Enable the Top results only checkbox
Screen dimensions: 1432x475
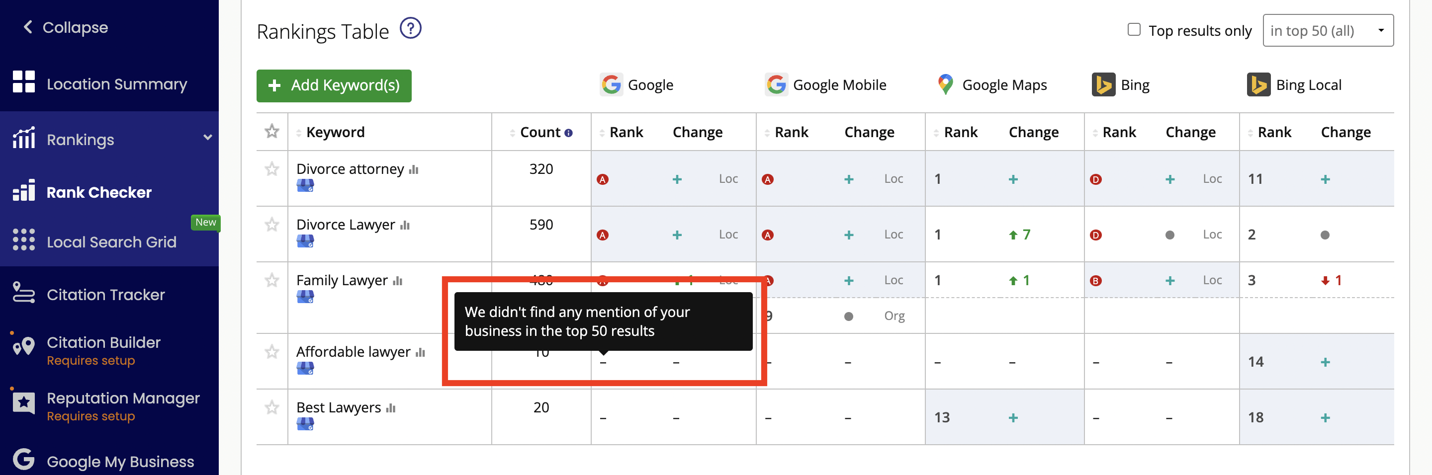click(x=1134, y=29)
